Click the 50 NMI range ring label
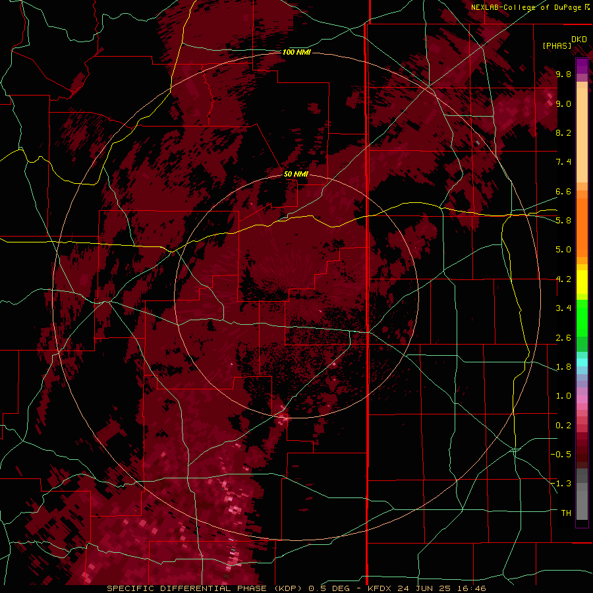This screenshot has height=593, width=593. [x=296, y=175]
